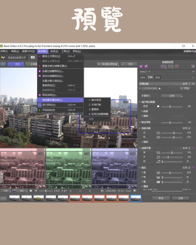196x245 pixels.
Task: Click the high sharpening W icon
Action: coord(158,173)
